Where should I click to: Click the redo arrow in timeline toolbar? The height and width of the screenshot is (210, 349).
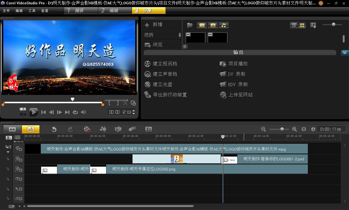[x=70, y=129]
